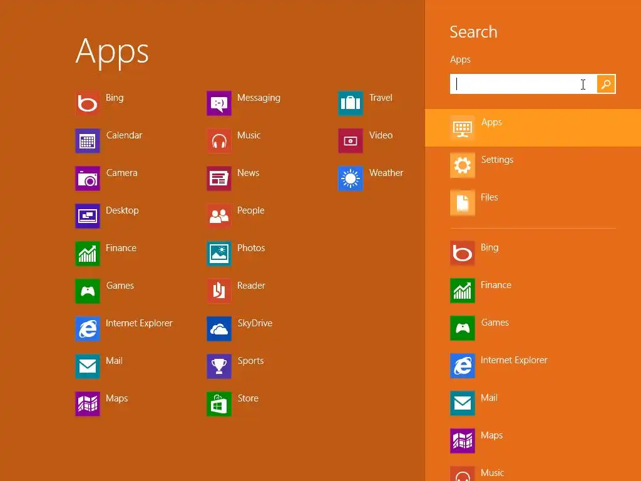Viewport: 641px width, 481px height.
Task: Select Apps search scope in sidebar
Action: [x=533, y=128]
